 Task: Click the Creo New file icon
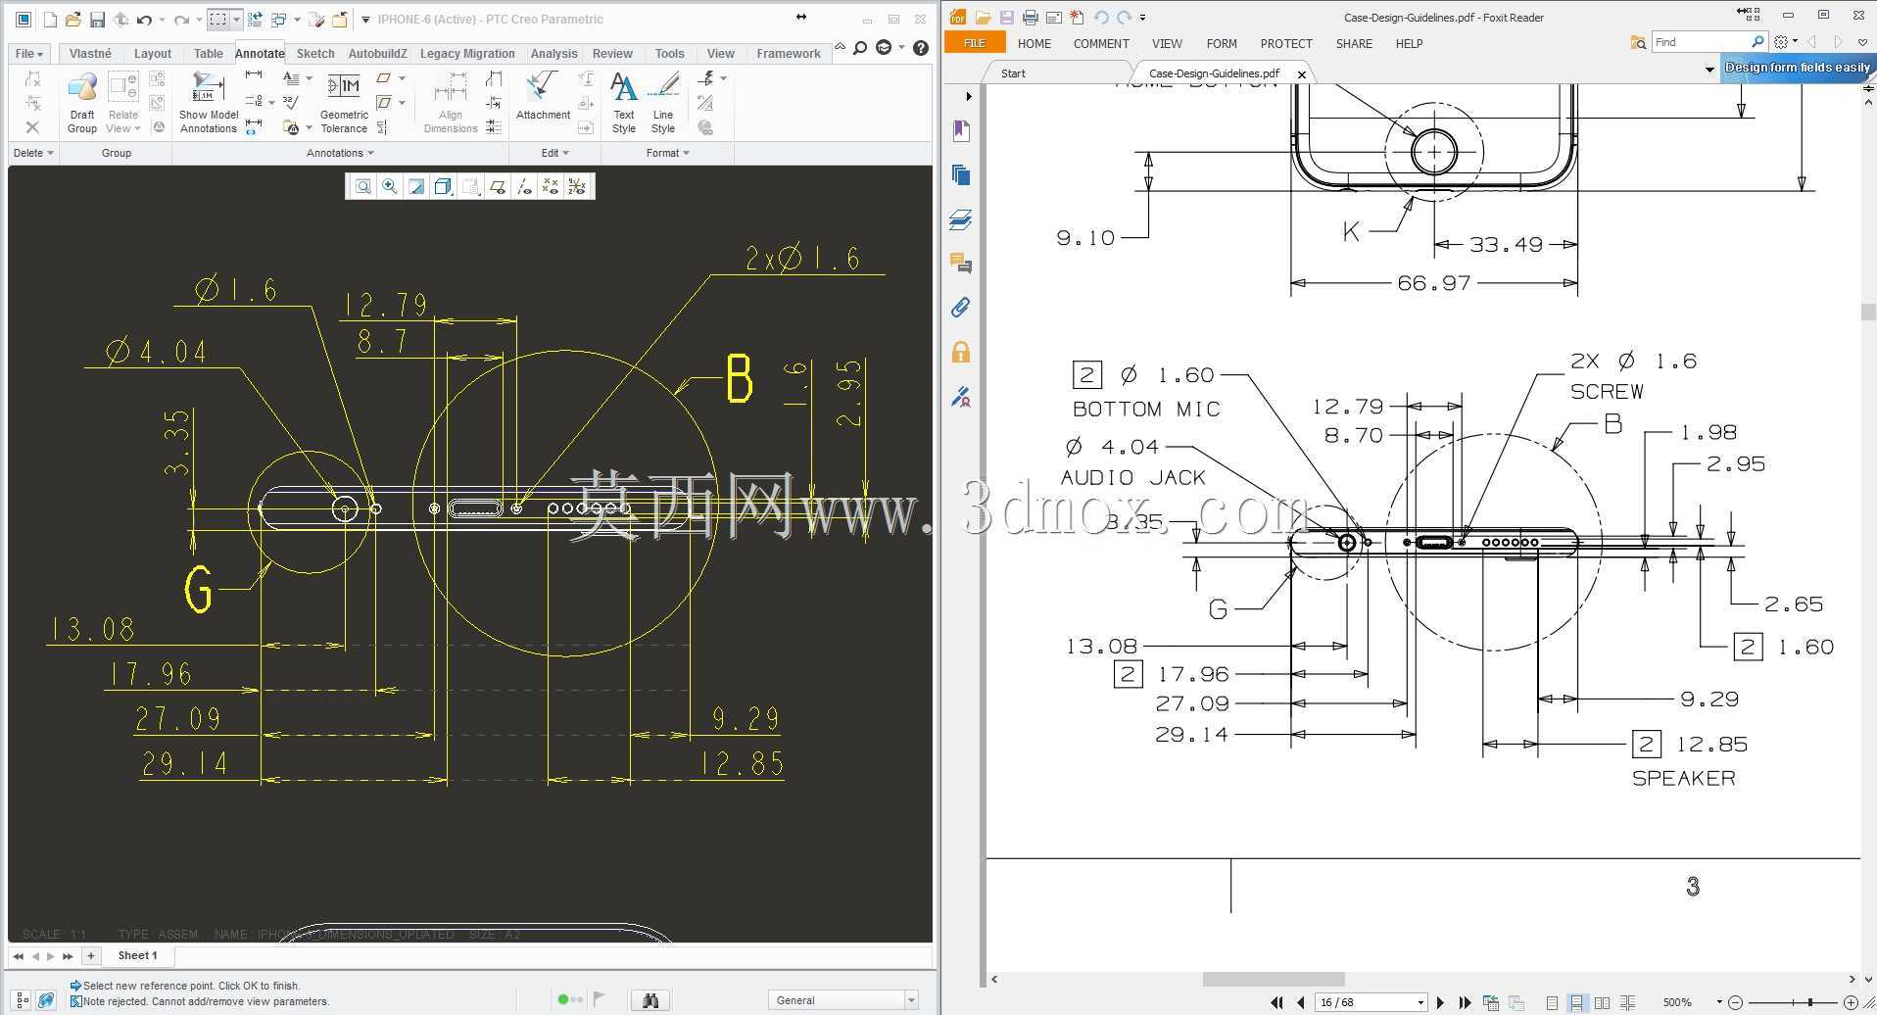point(50,20)
